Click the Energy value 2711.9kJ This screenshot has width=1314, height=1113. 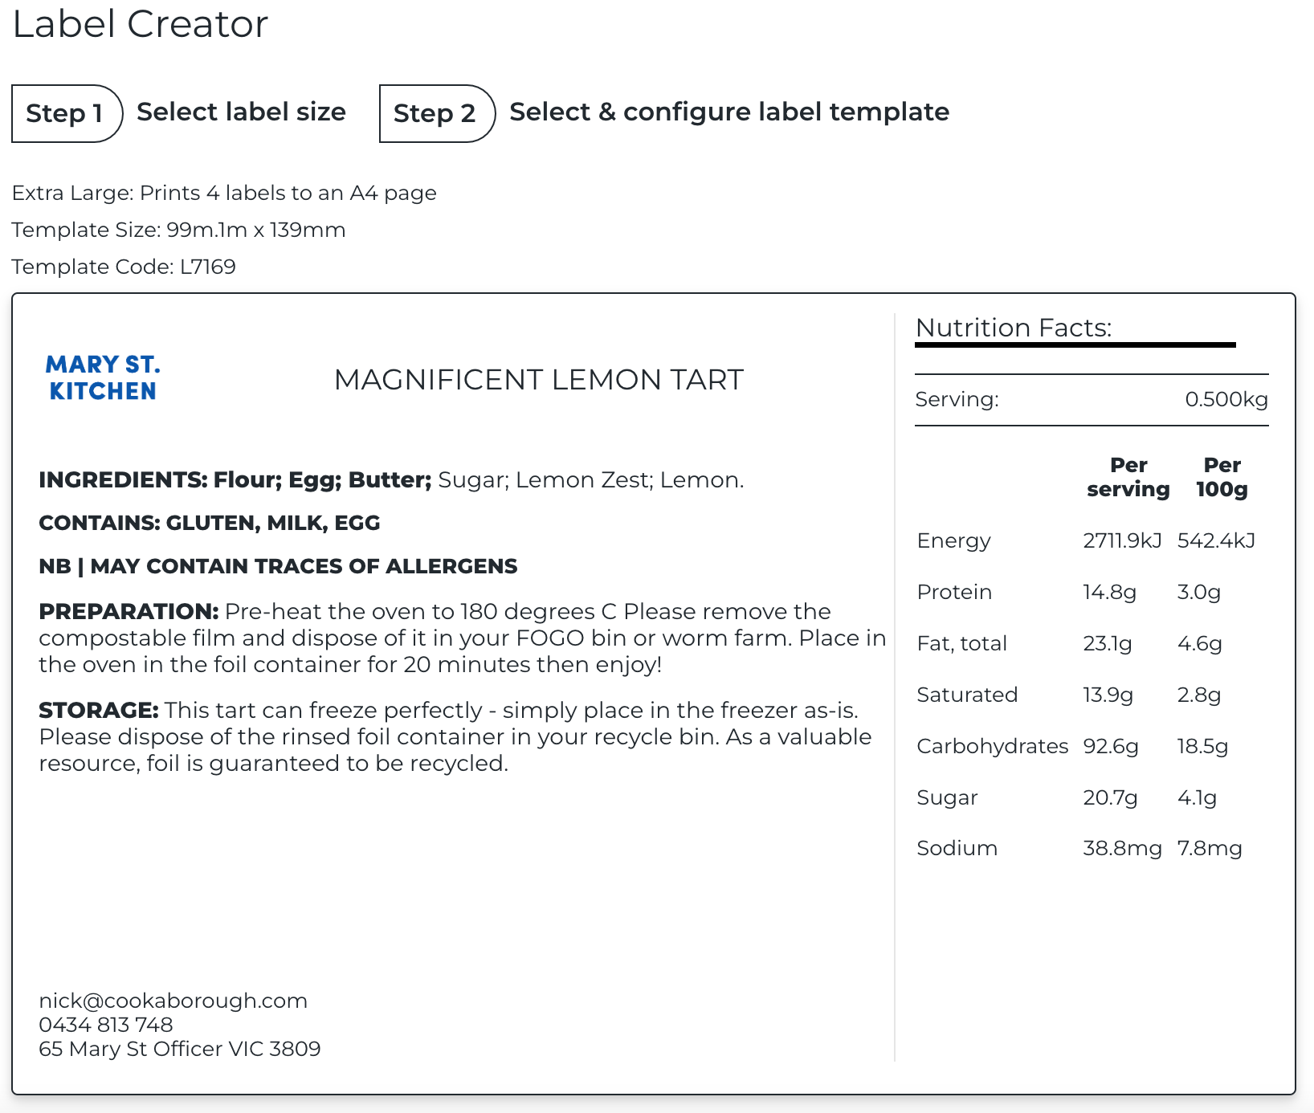click(x=1122, y=540)
